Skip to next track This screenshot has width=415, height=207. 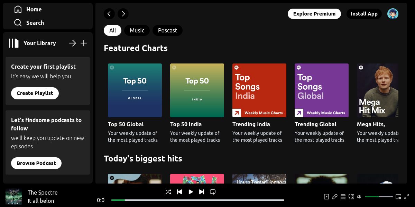[x=202, y=192]
